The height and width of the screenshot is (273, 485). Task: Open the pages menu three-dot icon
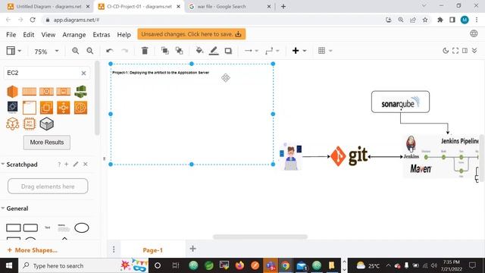(114, 249)
